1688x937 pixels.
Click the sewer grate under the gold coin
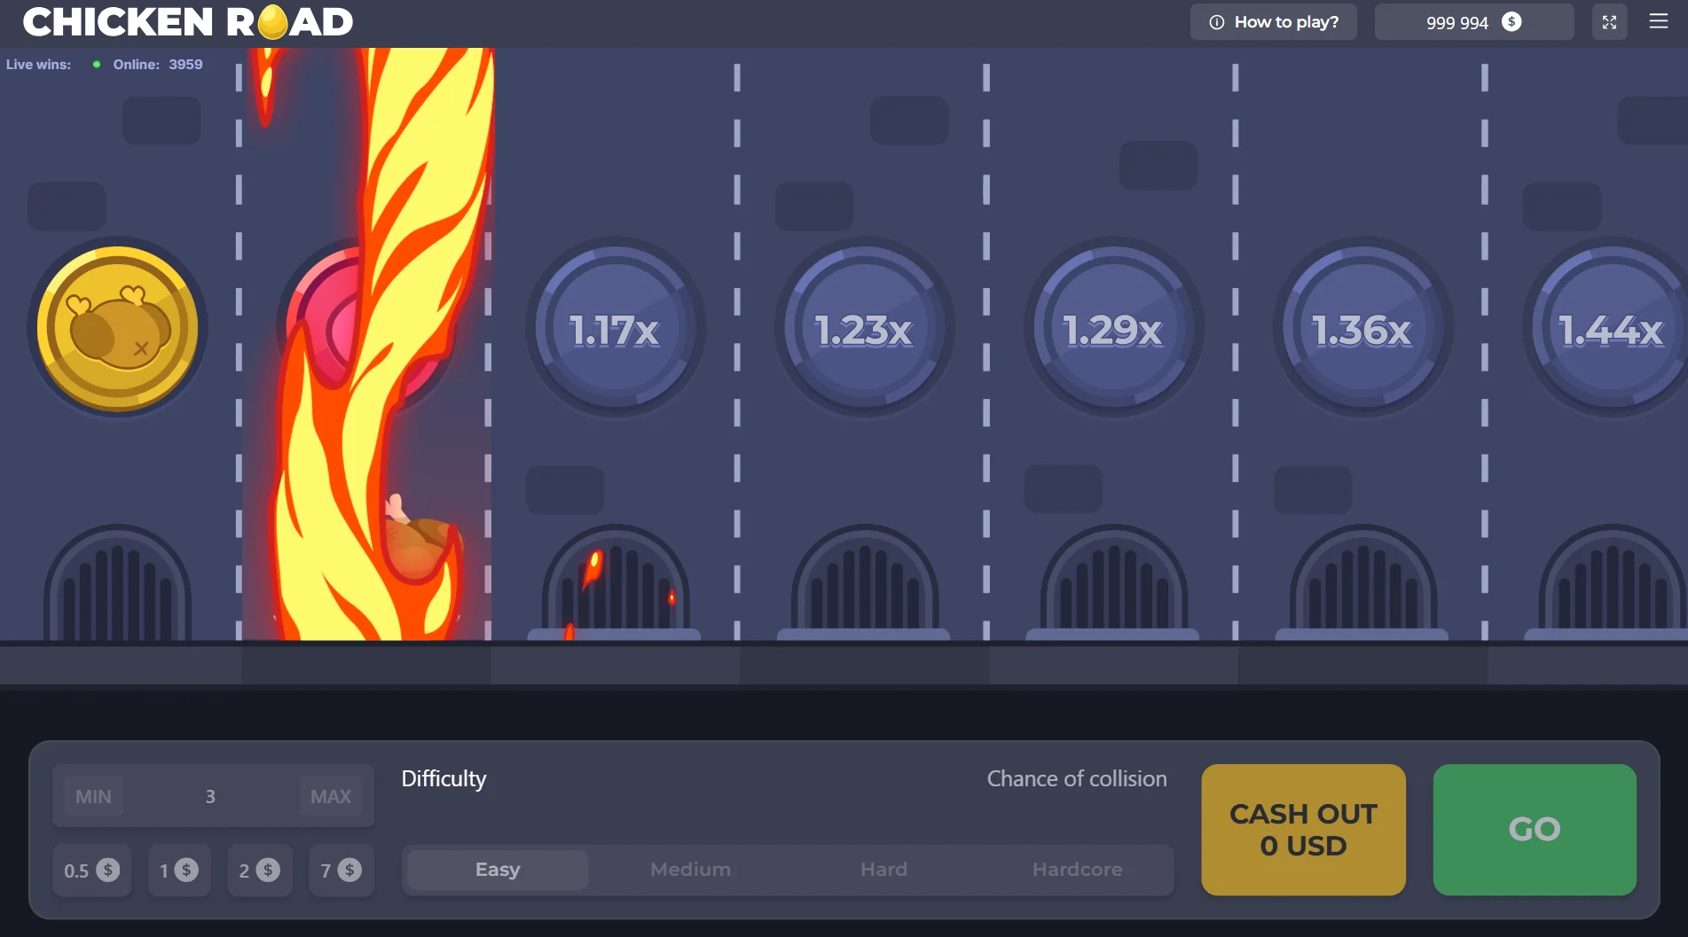point(117,582)
